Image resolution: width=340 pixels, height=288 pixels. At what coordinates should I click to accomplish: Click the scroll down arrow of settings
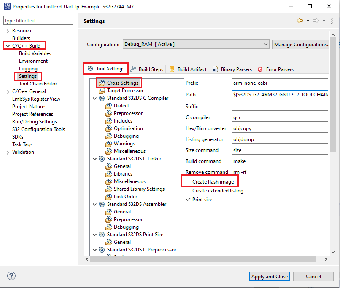(x=333, y=252)
